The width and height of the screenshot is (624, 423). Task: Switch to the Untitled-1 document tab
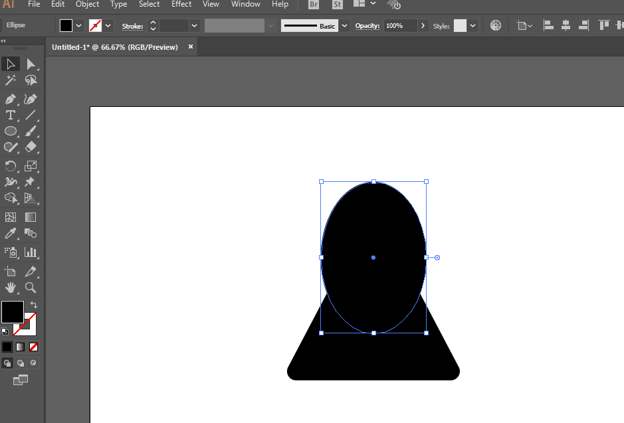click(x=115, y=47)
